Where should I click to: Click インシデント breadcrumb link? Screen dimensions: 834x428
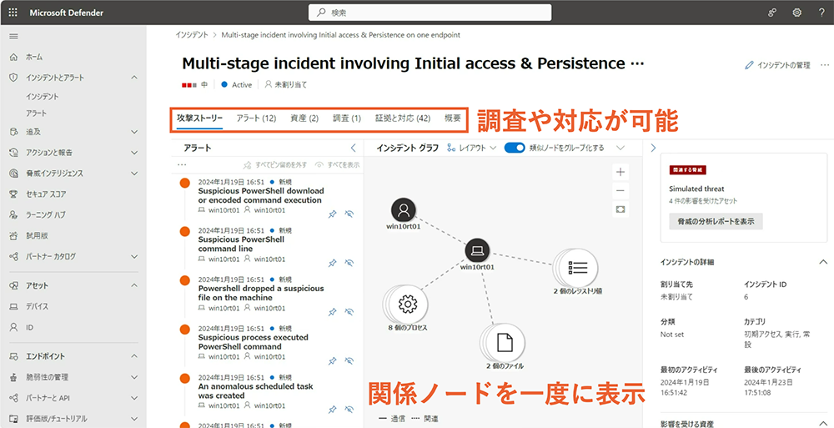(x=192, y=34)
